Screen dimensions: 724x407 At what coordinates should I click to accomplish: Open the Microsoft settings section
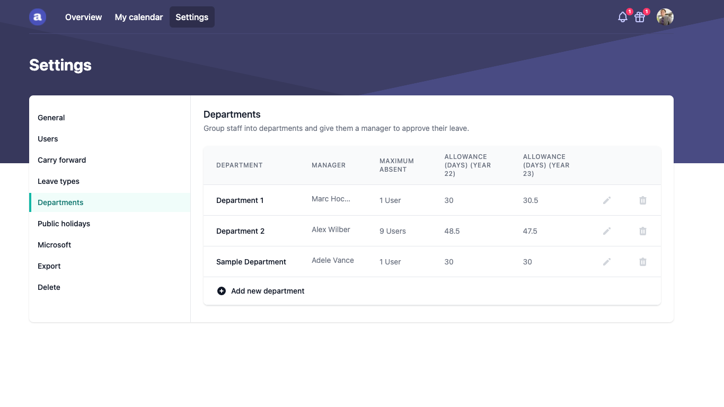point(54,245)
